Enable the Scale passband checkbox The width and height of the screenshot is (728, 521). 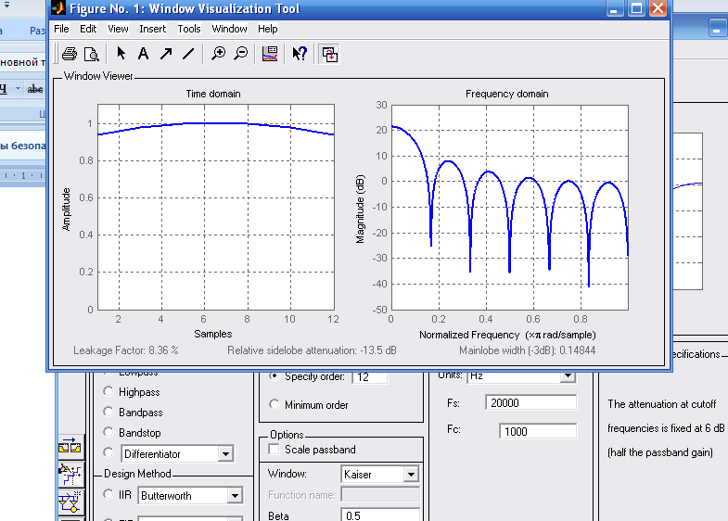[x=274, y=450]
